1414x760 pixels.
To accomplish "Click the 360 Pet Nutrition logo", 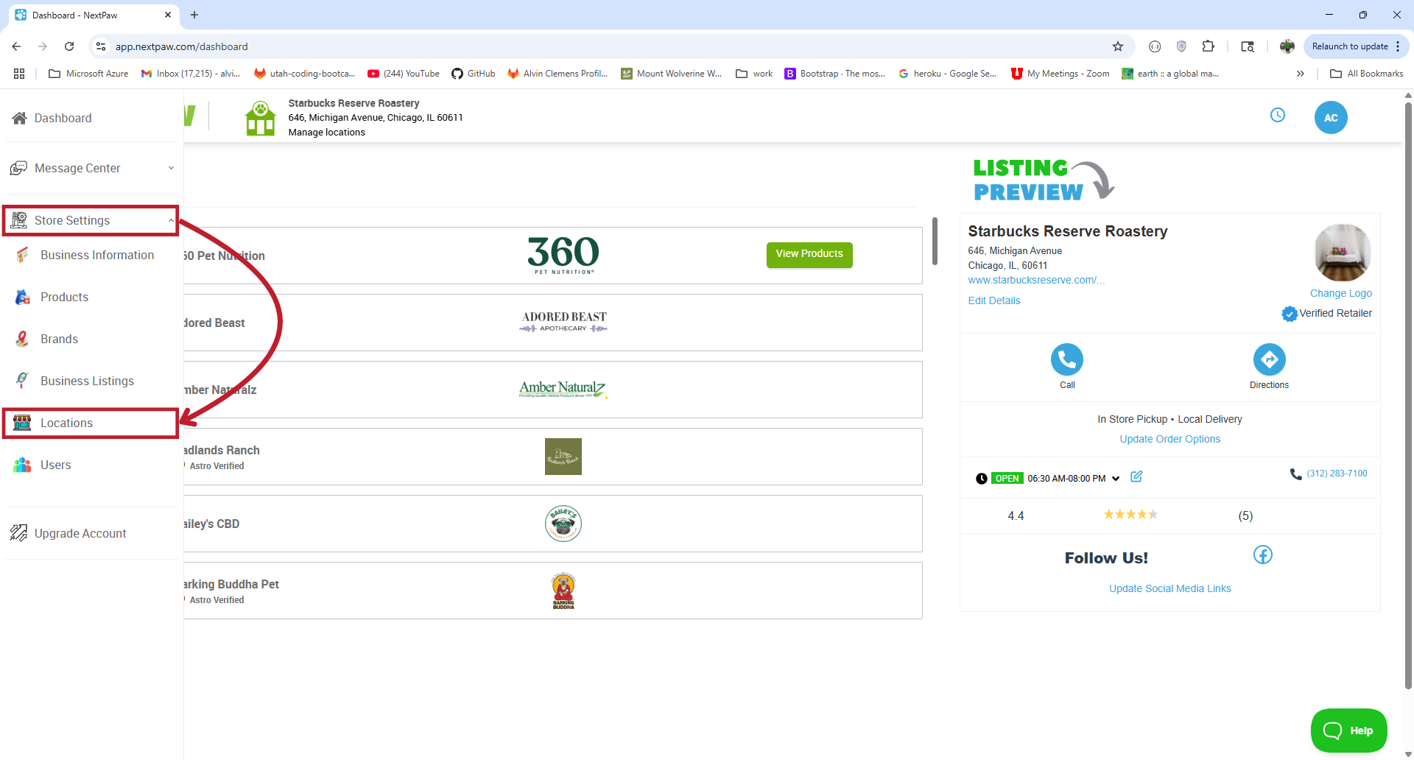I will point(563,255).
